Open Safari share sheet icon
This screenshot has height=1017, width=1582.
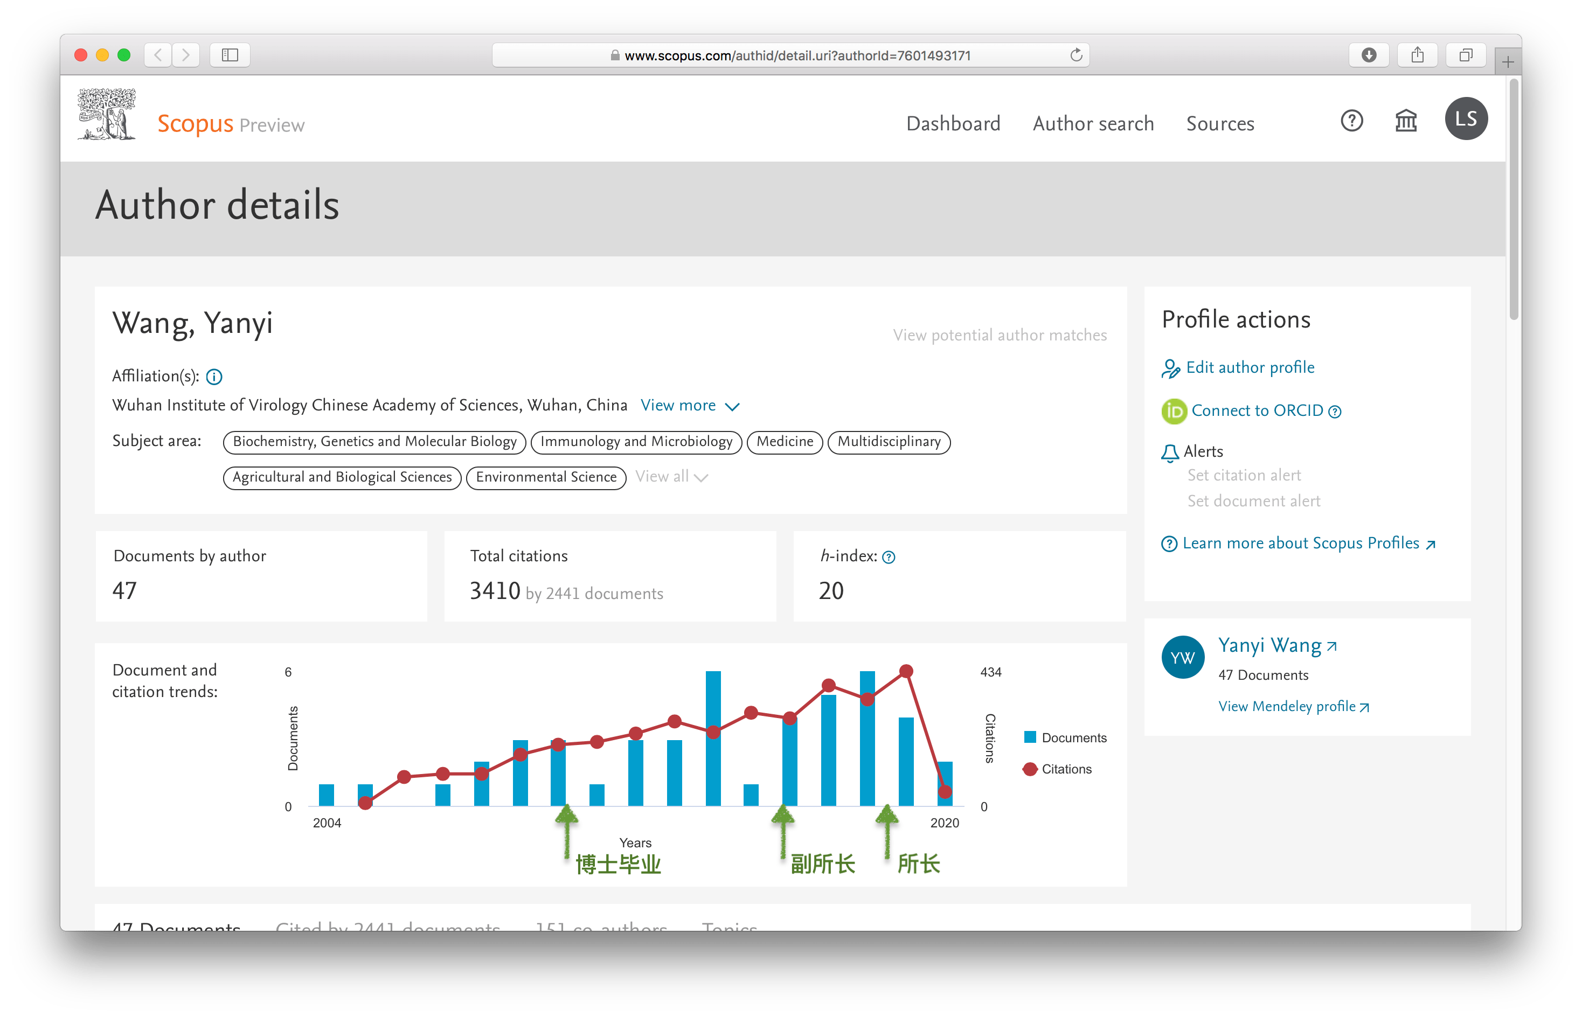1417,55
